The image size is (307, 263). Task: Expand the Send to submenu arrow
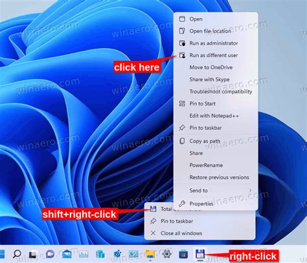point(250,190)
